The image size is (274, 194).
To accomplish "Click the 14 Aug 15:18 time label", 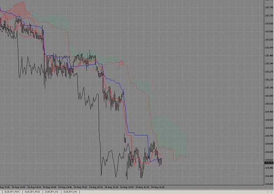I will 96,187.
